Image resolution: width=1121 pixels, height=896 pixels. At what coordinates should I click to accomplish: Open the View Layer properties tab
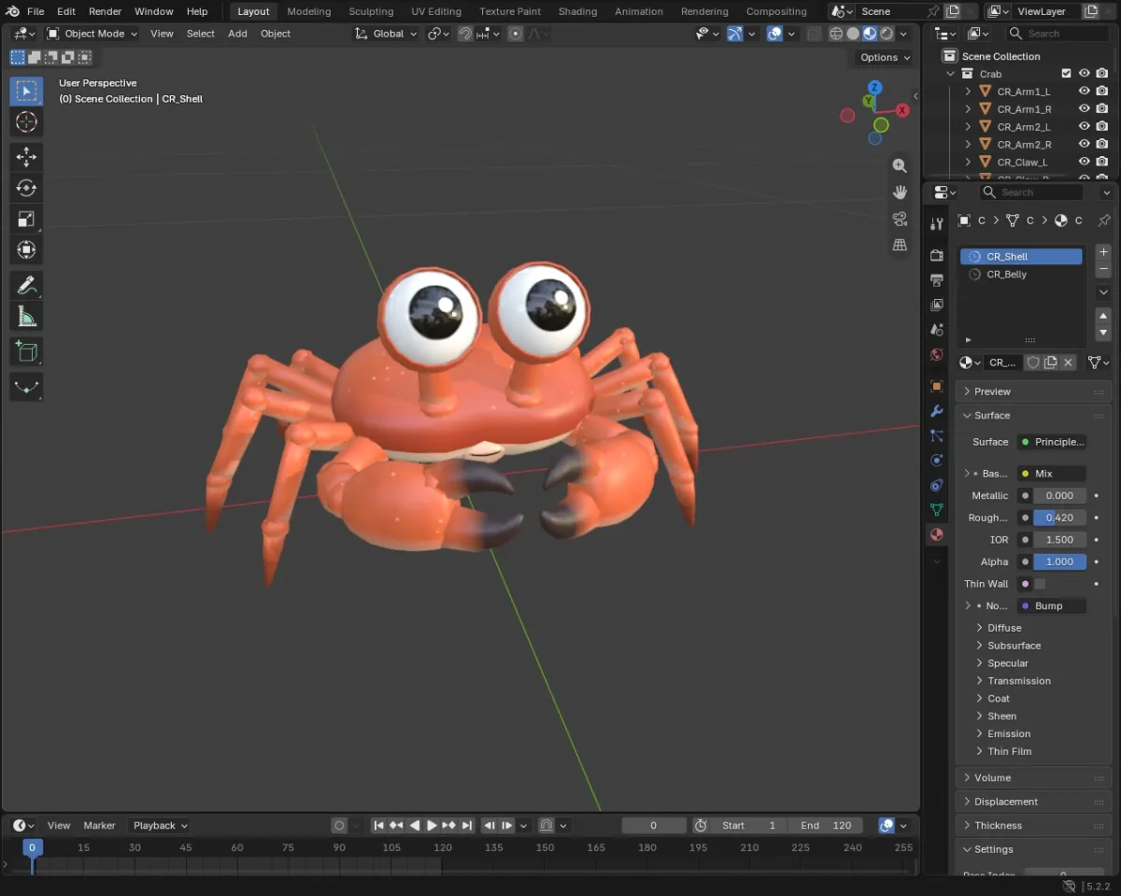pyautogui.click(x=937, y=306)
